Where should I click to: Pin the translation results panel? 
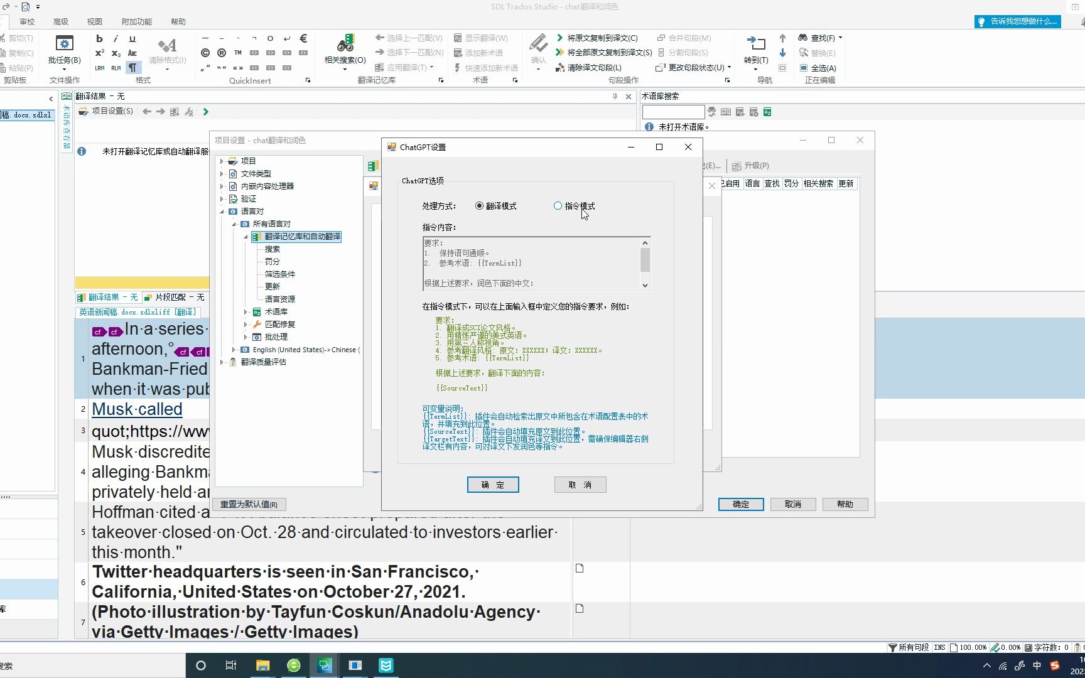tap(615, 97)
